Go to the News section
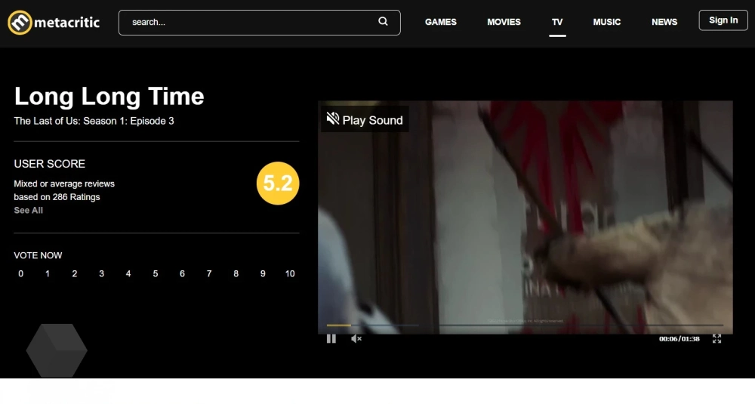755x404 pixels. click(664, 22)
